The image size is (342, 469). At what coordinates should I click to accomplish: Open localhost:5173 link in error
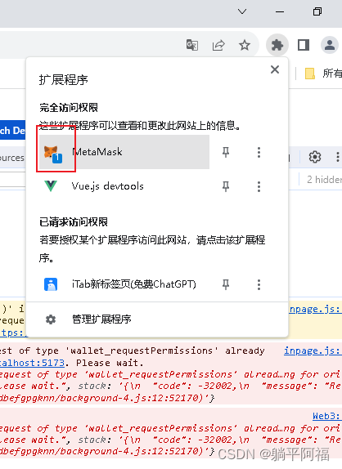click(x=32, y=363)
